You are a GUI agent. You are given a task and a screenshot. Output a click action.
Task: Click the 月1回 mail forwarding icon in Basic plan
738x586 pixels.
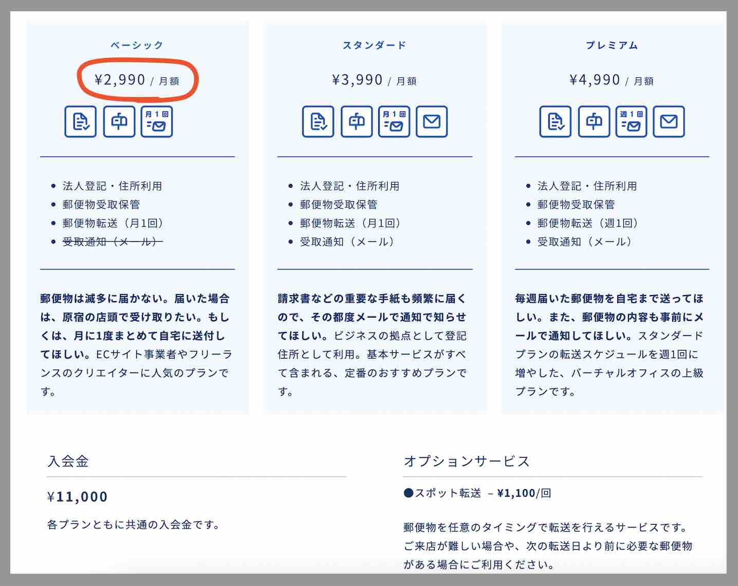point(156,122)
